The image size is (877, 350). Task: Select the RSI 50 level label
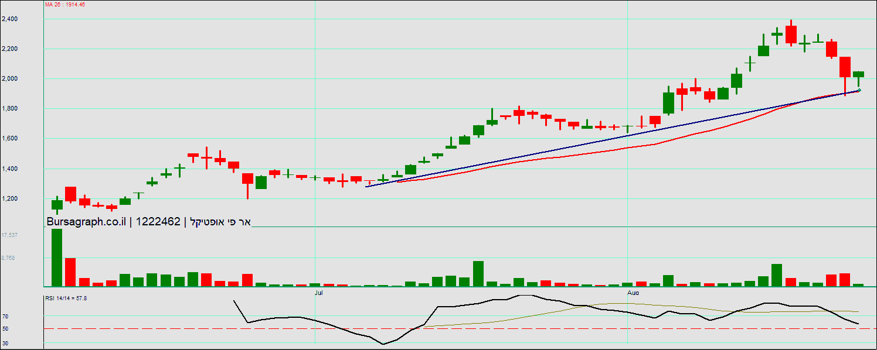5,329
